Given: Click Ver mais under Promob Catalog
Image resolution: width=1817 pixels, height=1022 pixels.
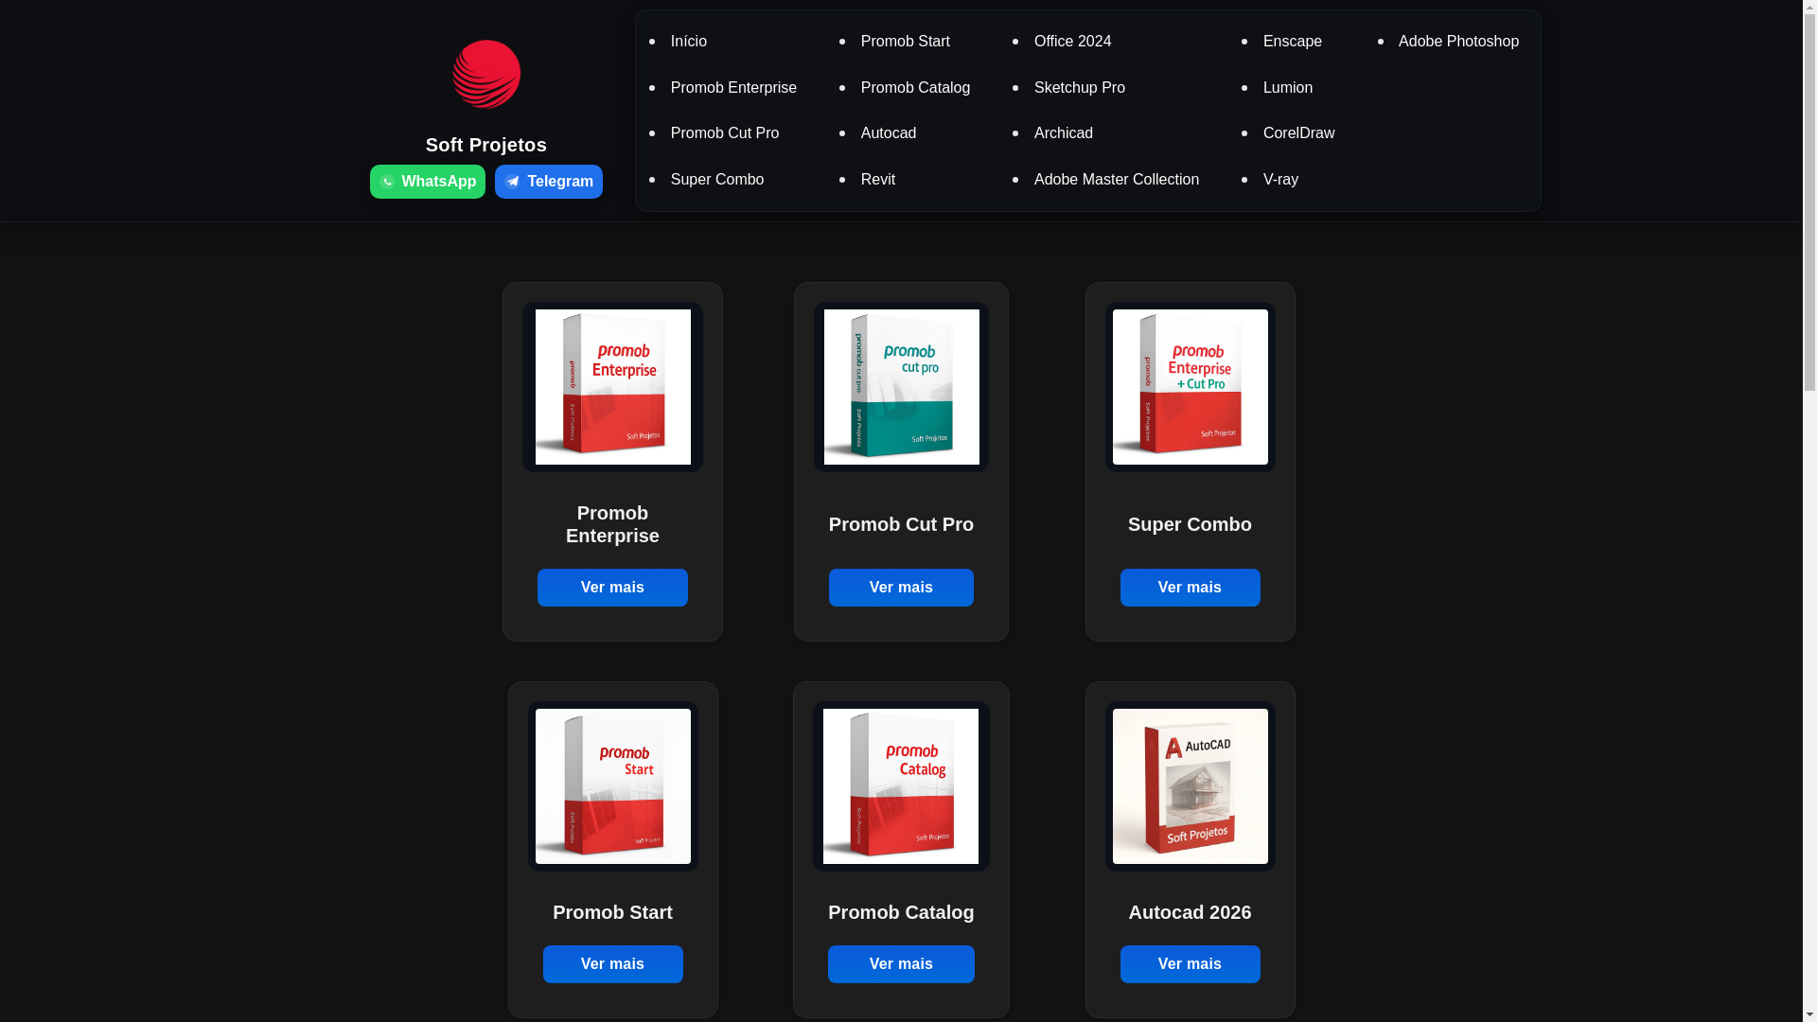Looking at the screenshot, I should click(901, 964).
